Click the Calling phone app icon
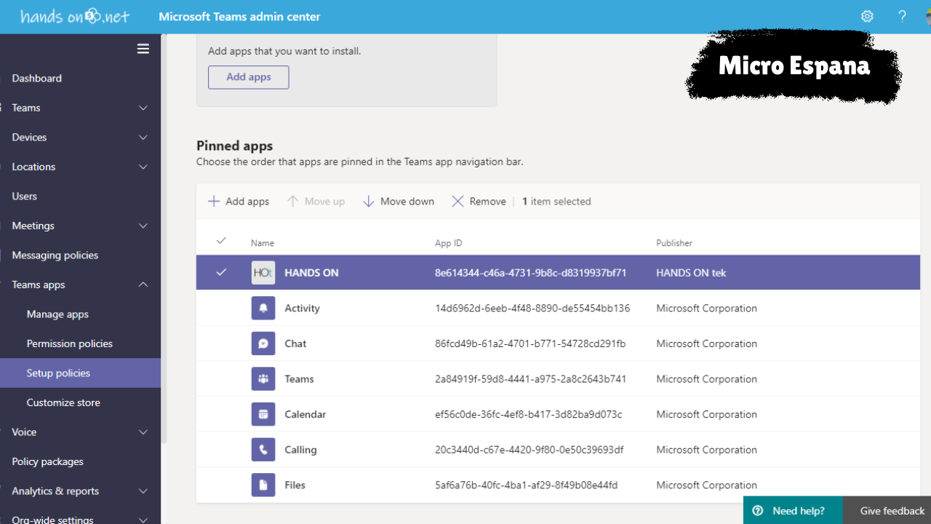The height and width of the screenshot is (524, 931). [x=263, y=450]
